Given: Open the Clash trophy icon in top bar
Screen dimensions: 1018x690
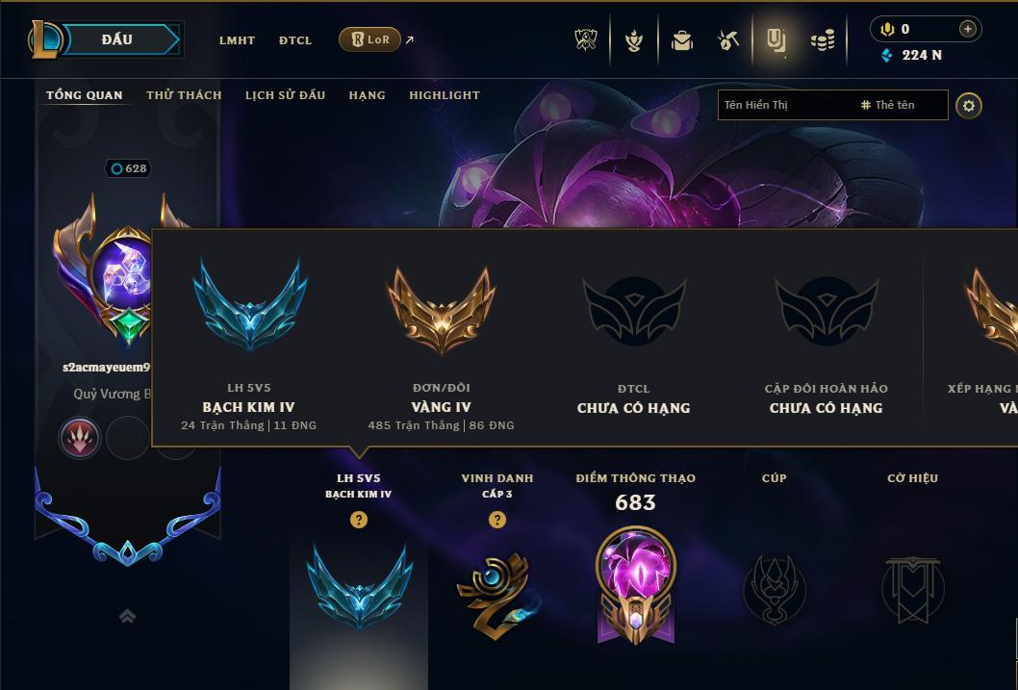Looking at the screenshot, I should tap(586, 40).
